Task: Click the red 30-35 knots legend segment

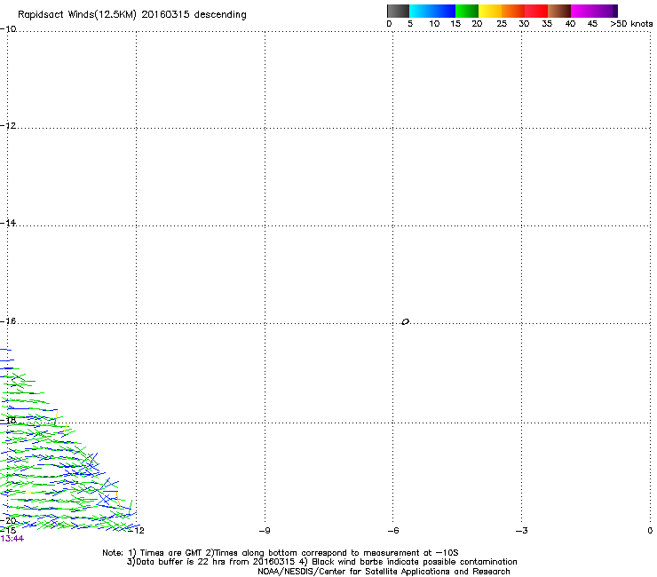Action: tap(536, 11)
